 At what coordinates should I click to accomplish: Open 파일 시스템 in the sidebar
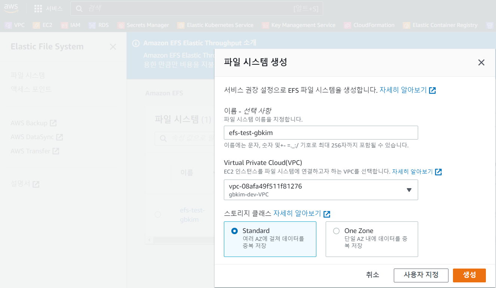[x=28, y=75]
